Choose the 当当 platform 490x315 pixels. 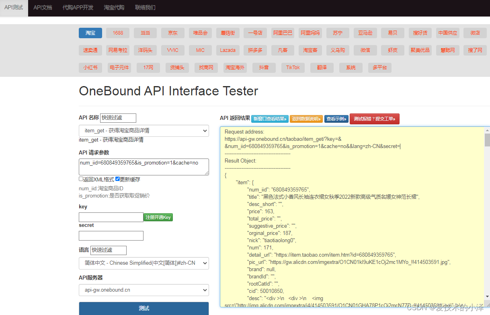pos(145,33)
